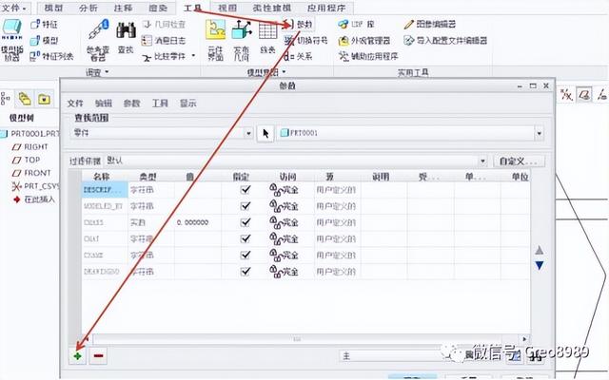
Task: Switch to the folder browser tab icon
Action: point(25,99)
